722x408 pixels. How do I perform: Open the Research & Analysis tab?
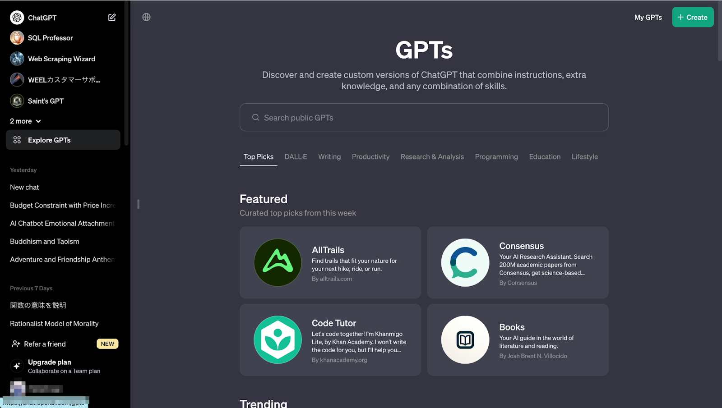pyautogui.click(x=432, y=157)
